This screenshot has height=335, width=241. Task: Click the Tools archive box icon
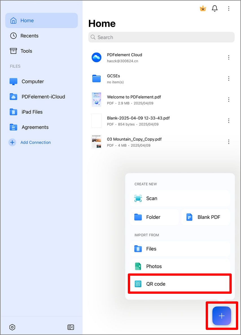[x=14, y=51]
